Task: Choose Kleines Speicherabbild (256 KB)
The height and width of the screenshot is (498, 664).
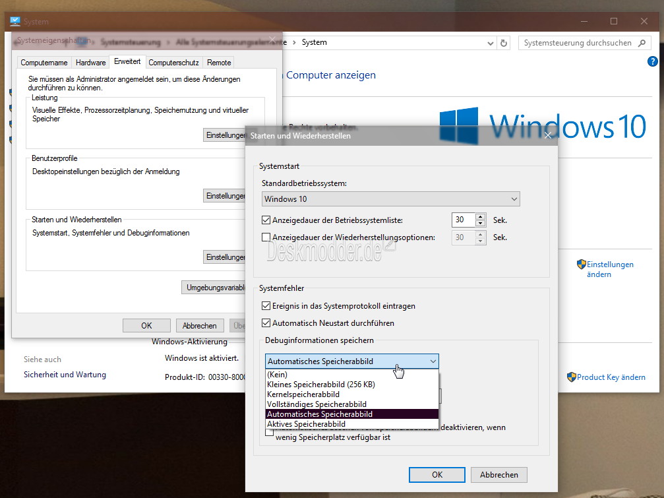Action: [x=351, y=385]
